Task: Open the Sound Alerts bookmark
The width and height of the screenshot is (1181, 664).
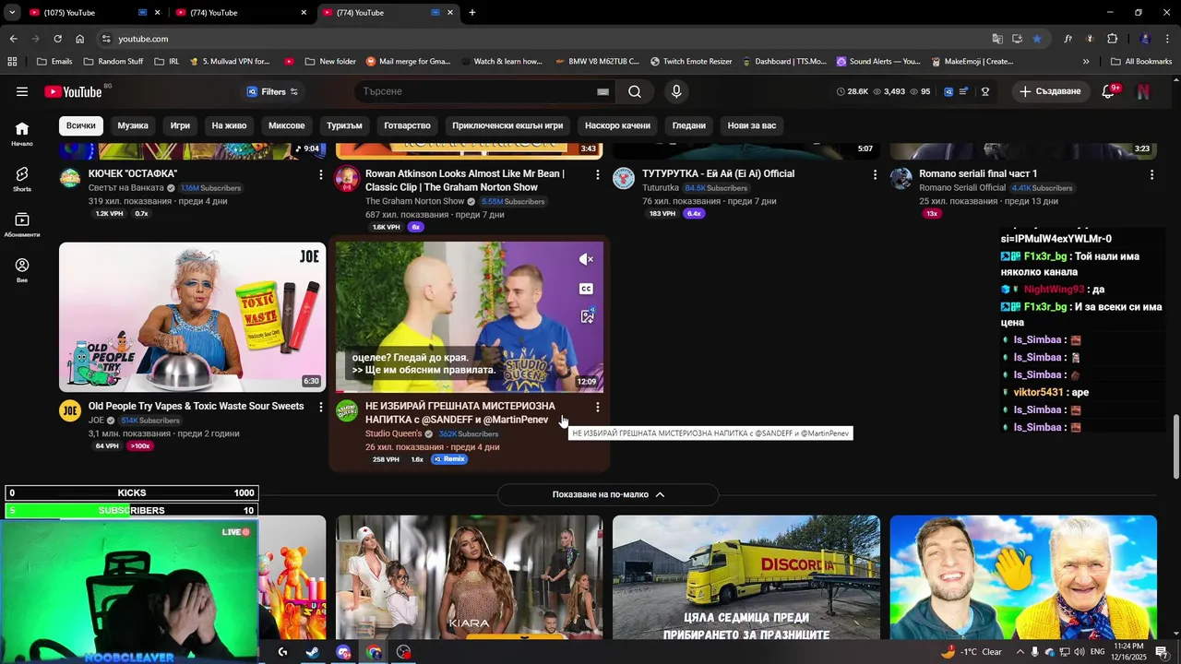Action: (877, 62)
